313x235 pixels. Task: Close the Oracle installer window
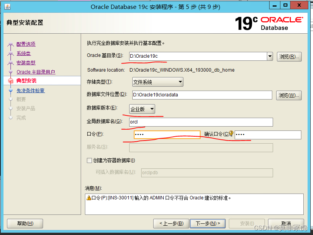(x=299, y=5)
